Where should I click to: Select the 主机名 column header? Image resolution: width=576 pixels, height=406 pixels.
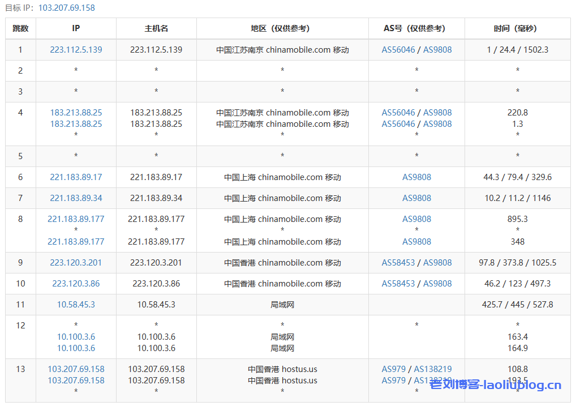click(156, 28)
